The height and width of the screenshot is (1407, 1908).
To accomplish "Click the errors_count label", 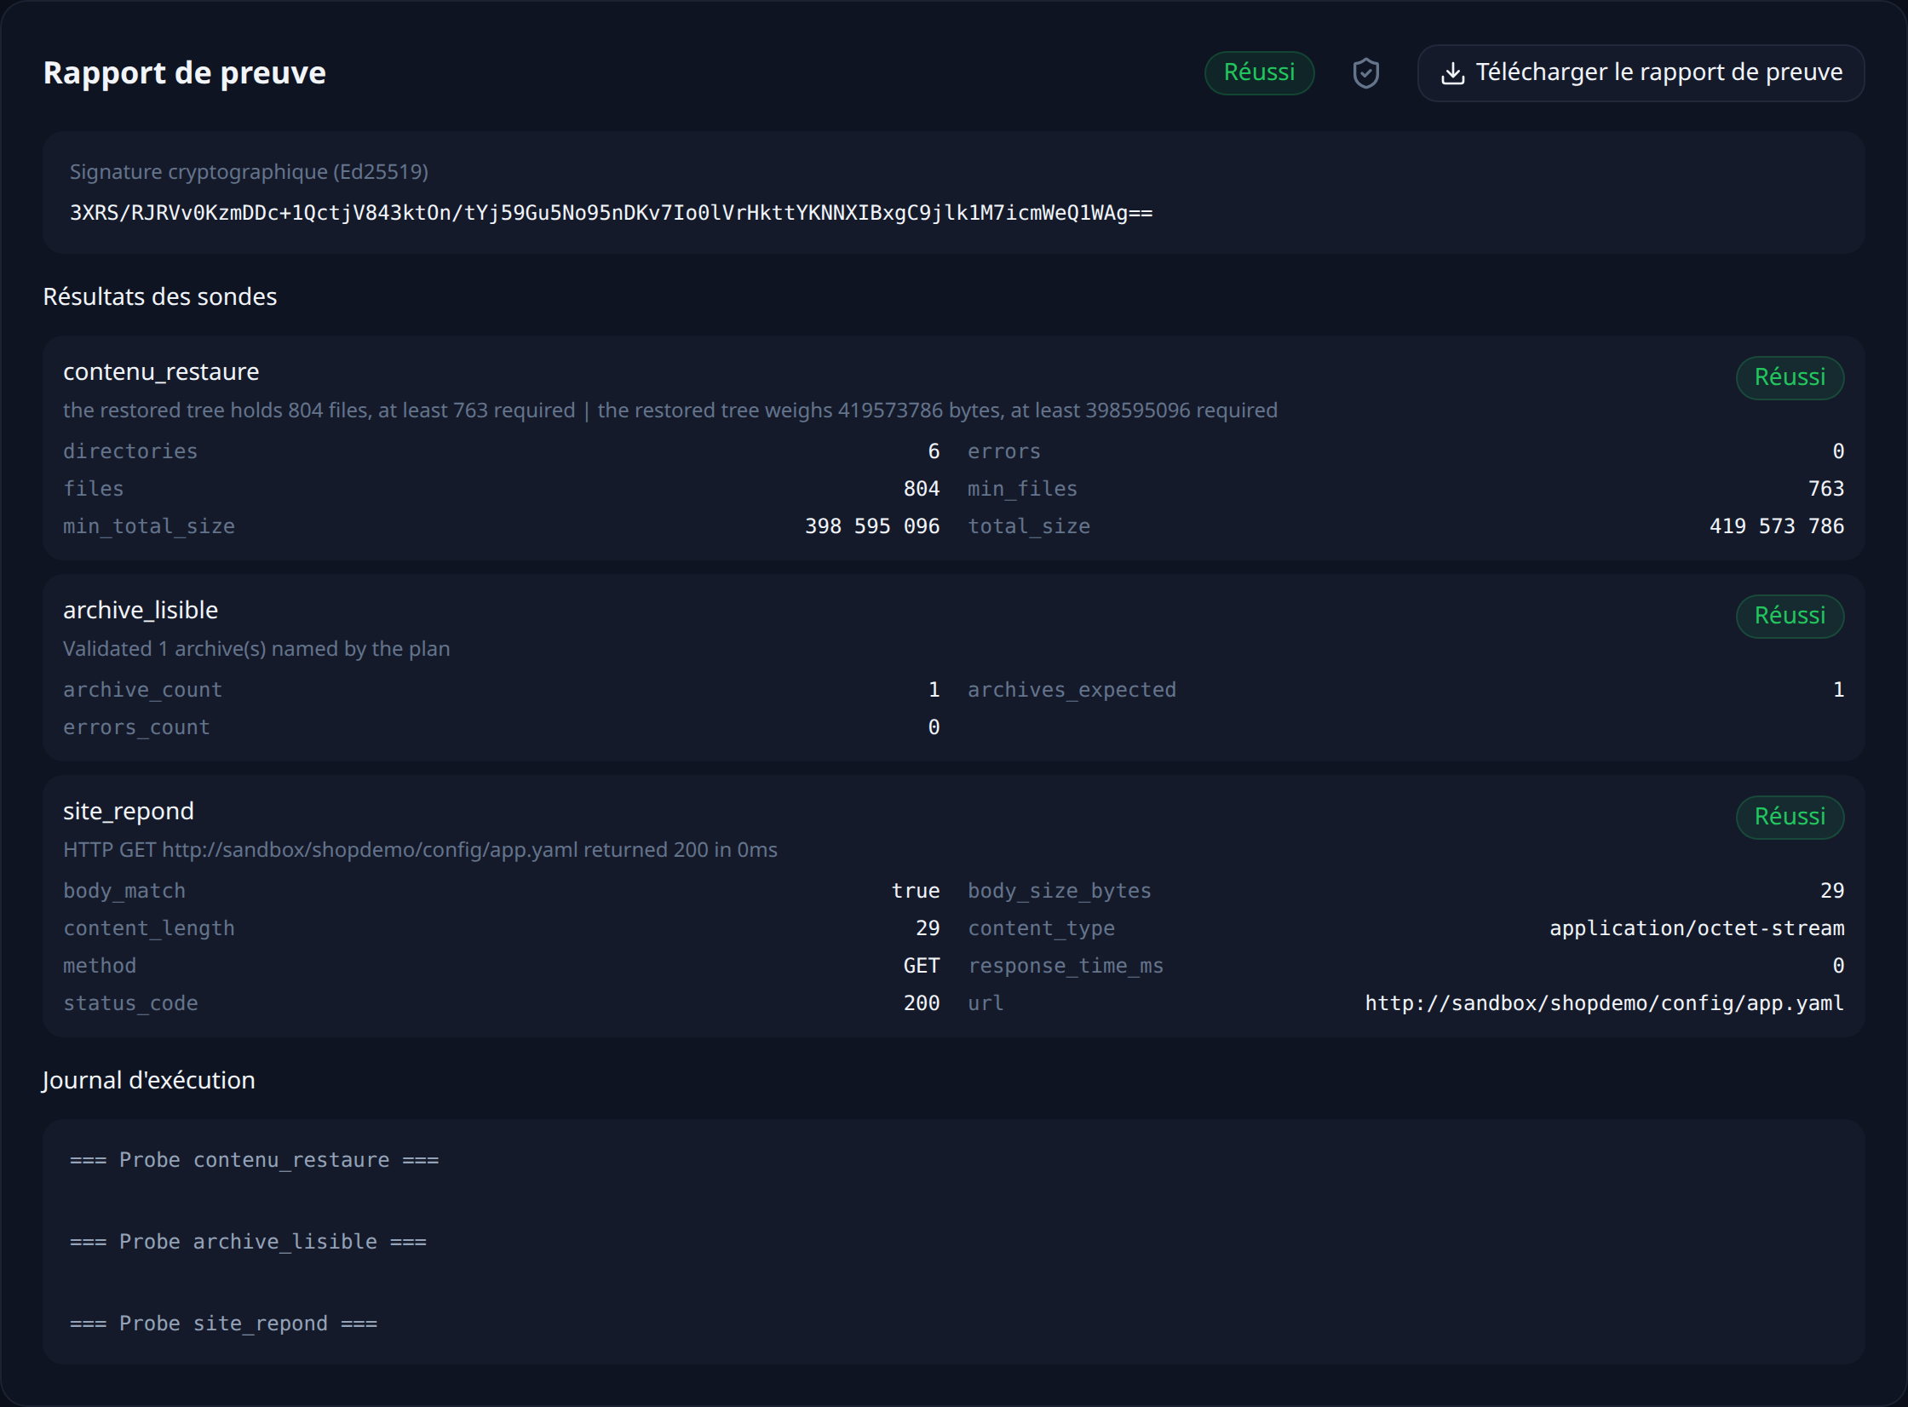I will 136,727.
